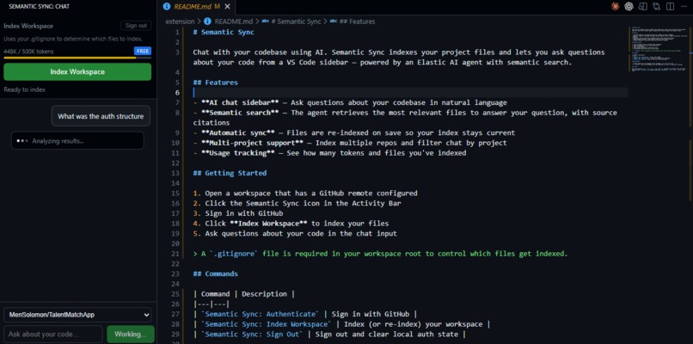Click the info icon on README.md tab
The image size is (693, 344).
coord(167,7)
